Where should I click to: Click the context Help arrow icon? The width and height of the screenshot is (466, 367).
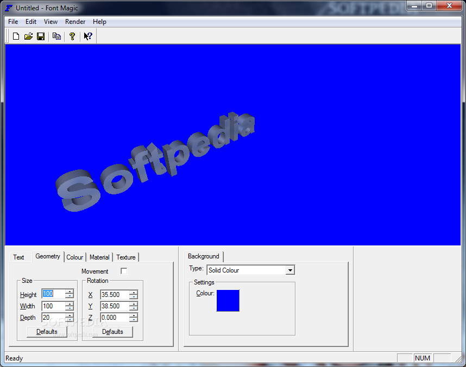[88, 36]
